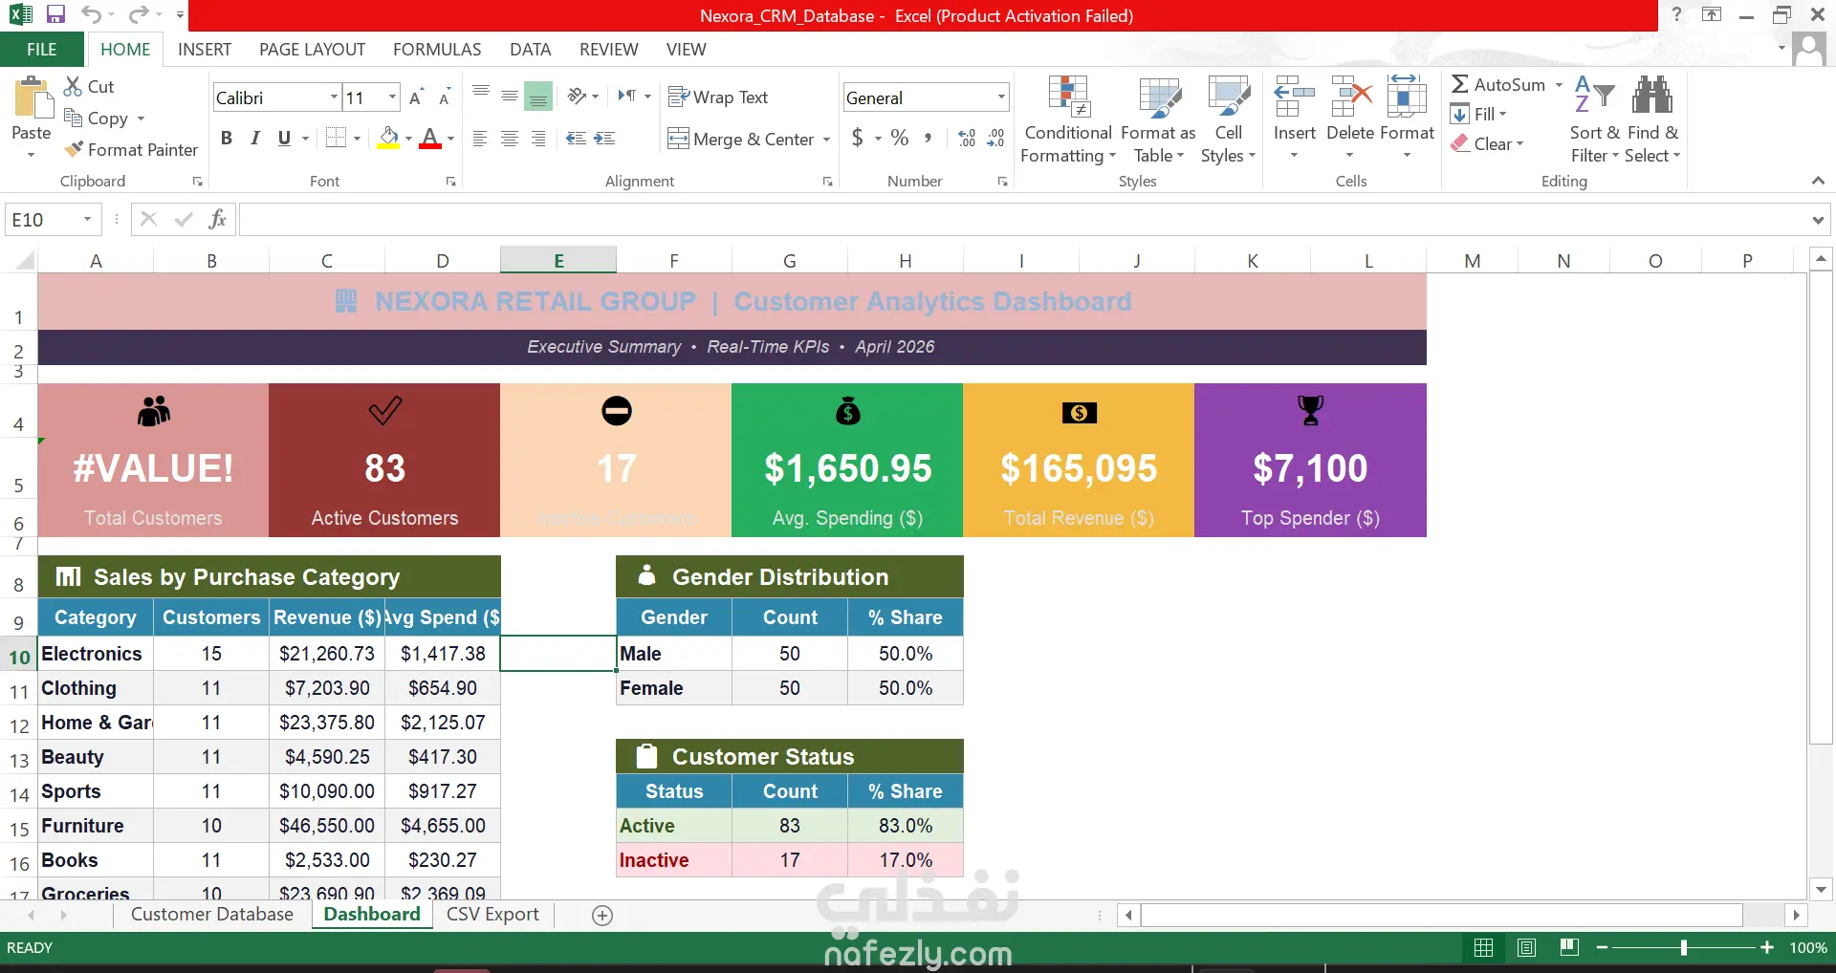
Task: Click the Paste clipboard icon
Action: pyautogui.click(x=32, y=98)
